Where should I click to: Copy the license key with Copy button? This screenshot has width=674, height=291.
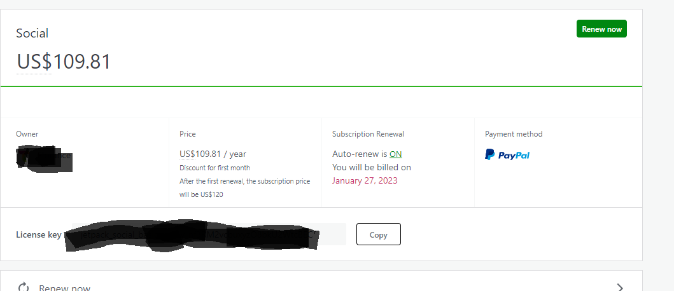pos(378,234)
